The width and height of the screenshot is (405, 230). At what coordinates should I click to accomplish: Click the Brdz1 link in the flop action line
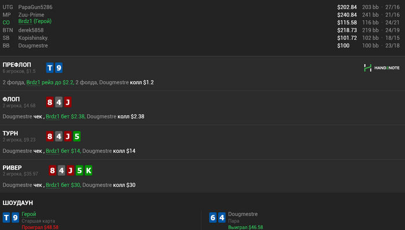click(53, 117)
